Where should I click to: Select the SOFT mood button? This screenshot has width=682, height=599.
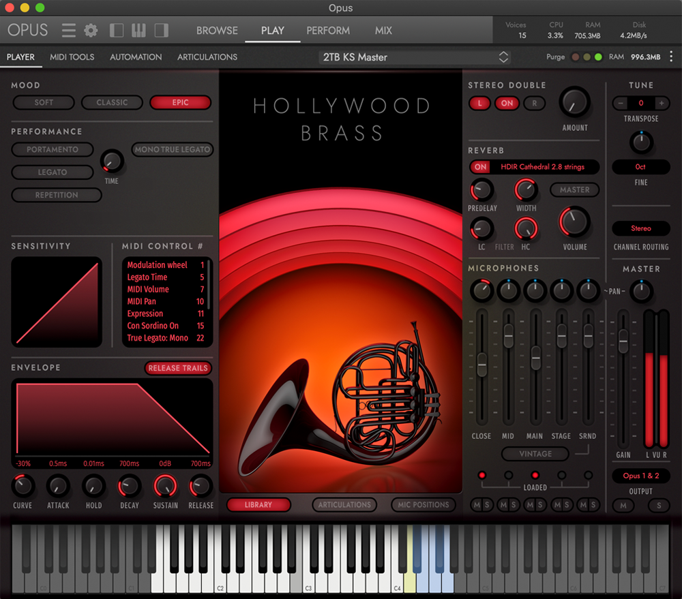click(44, 103)
